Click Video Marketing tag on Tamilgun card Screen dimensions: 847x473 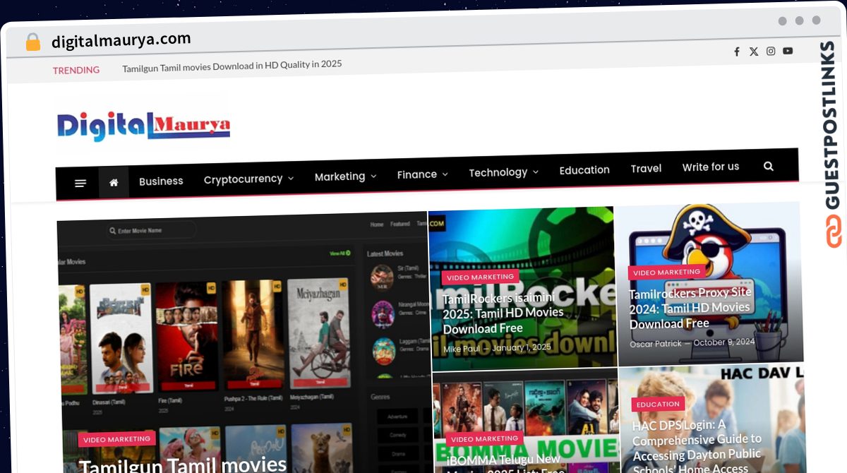tap(116, 439)
